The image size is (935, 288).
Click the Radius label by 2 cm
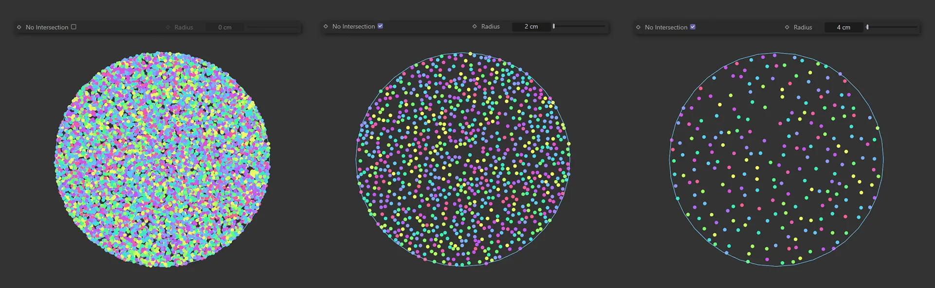pos(490,26)
